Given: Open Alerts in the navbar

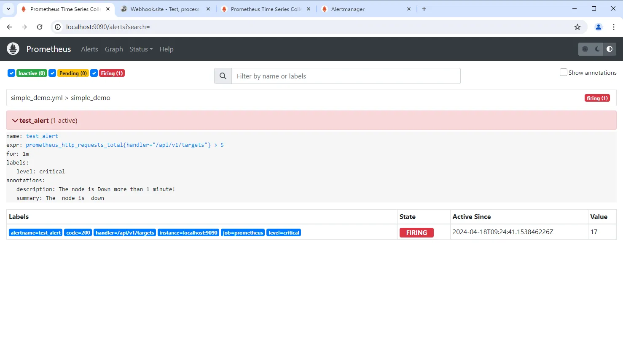Looking at the screenshot, I should pos(89,49).
